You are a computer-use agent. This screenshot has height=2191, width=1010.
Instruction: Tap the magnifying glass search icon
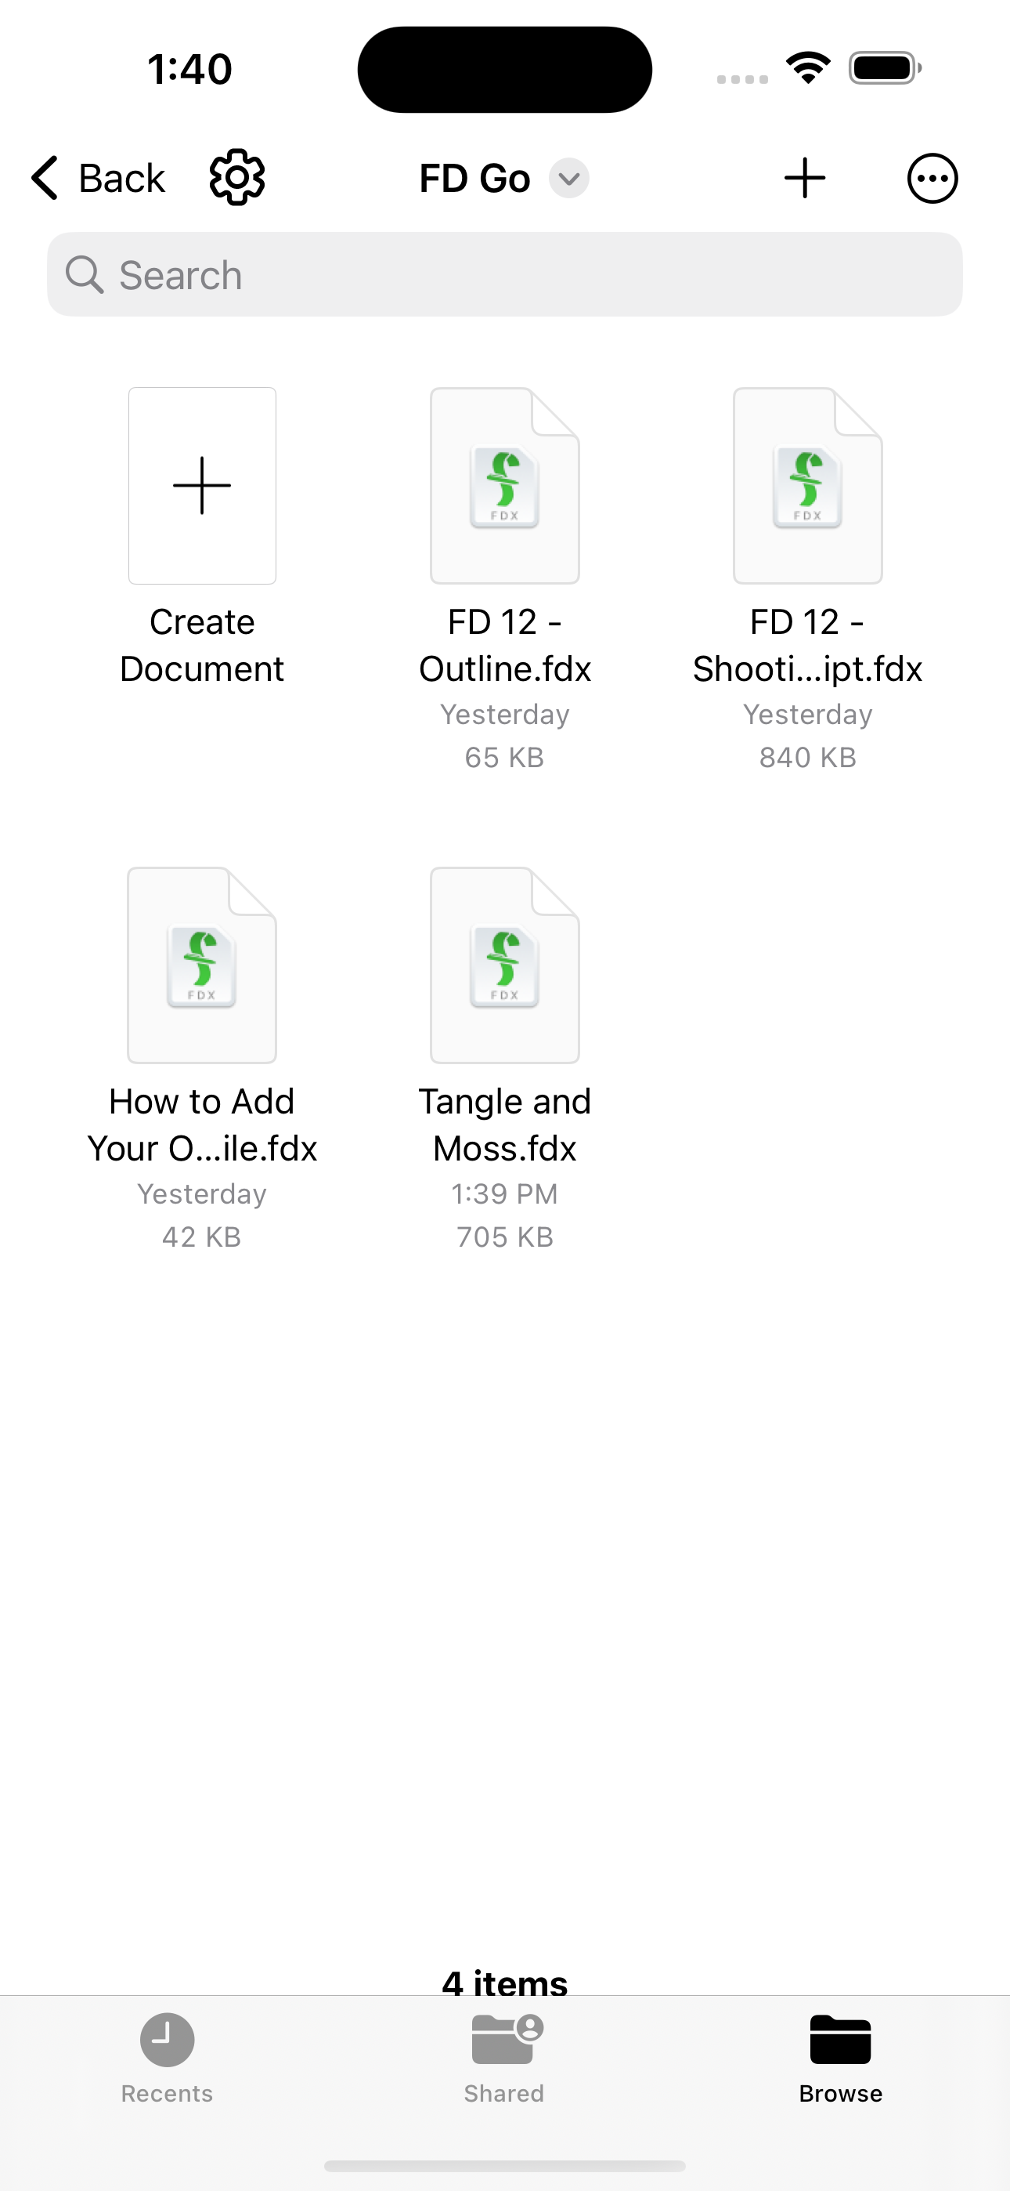[85, 275]
